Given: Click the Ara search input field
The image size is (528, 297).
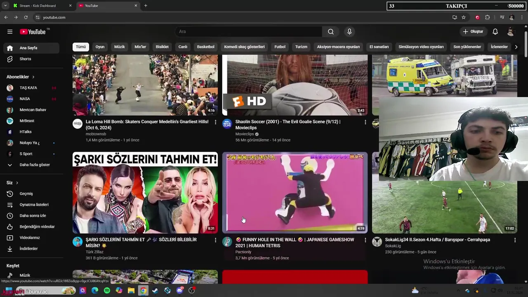Looking at the screenshot, I should 249,32.
